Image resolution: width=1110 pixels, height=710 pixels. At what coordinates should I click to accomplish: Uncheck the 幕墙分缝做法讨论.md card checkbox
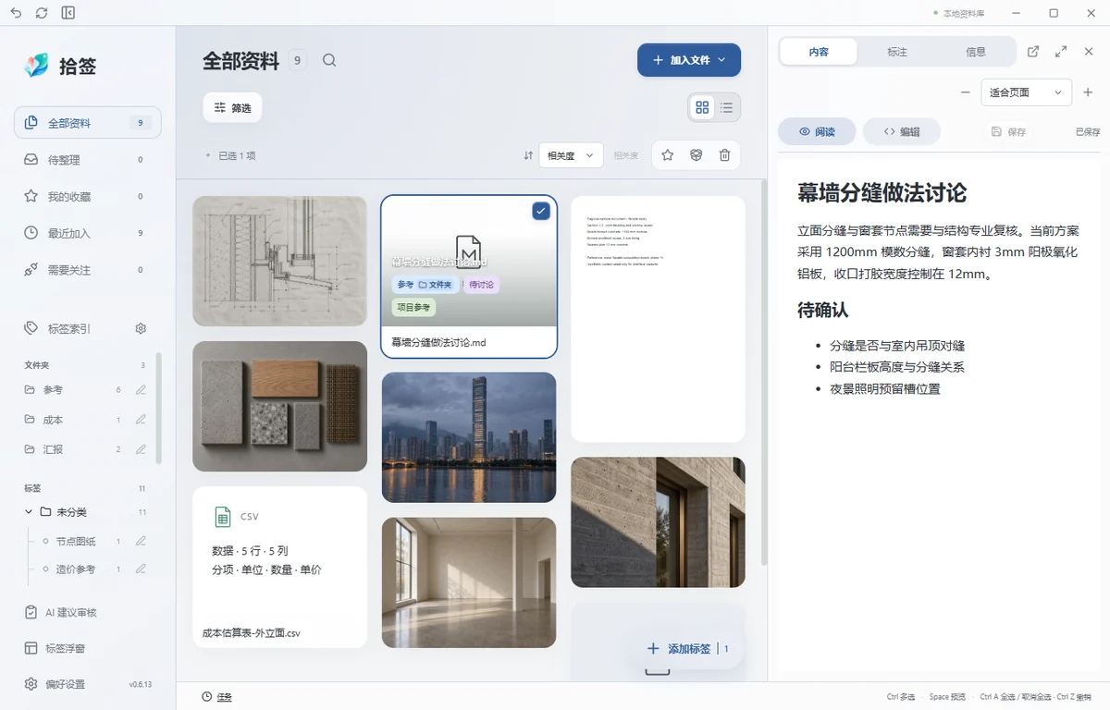click(541, 212)
